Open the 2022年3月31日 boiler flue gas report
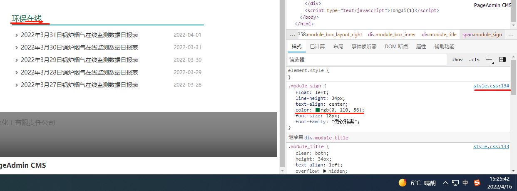 (79, 35)
